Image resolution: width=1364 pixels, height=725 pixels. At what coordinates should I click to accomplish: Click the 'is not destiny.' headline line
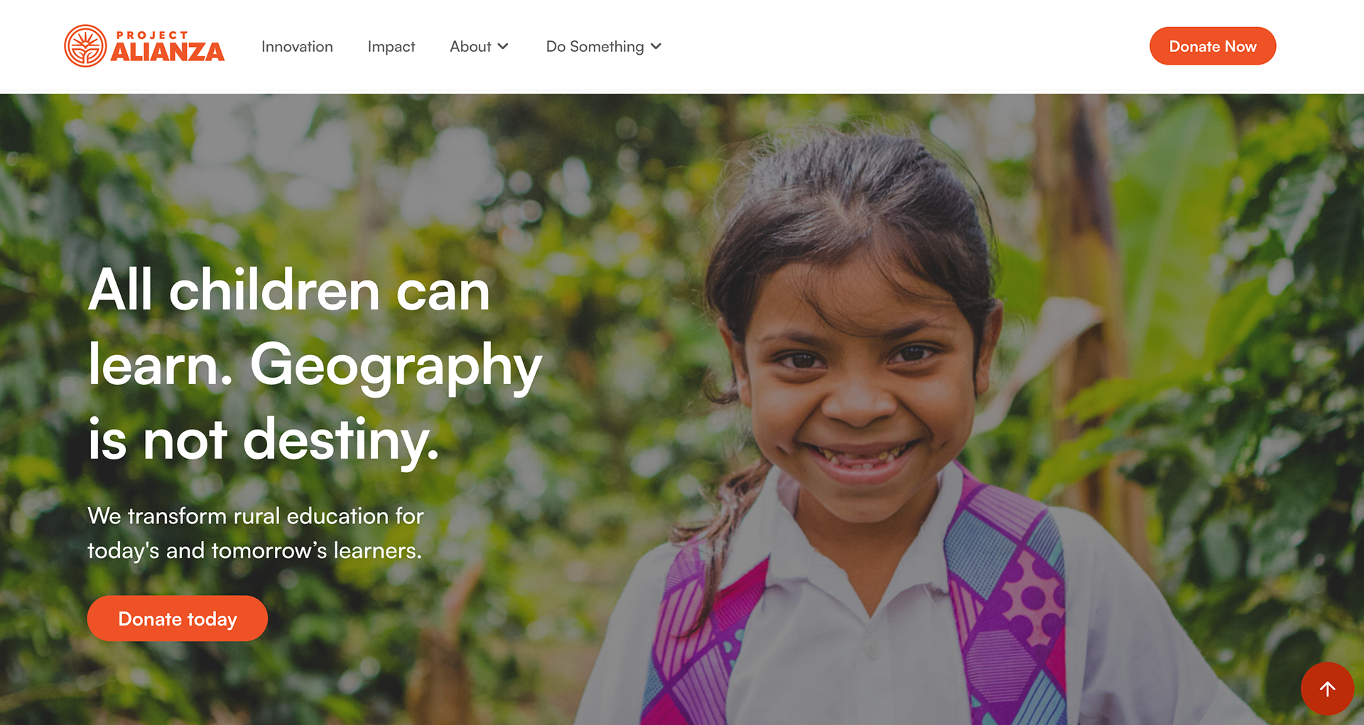point(264,440)
